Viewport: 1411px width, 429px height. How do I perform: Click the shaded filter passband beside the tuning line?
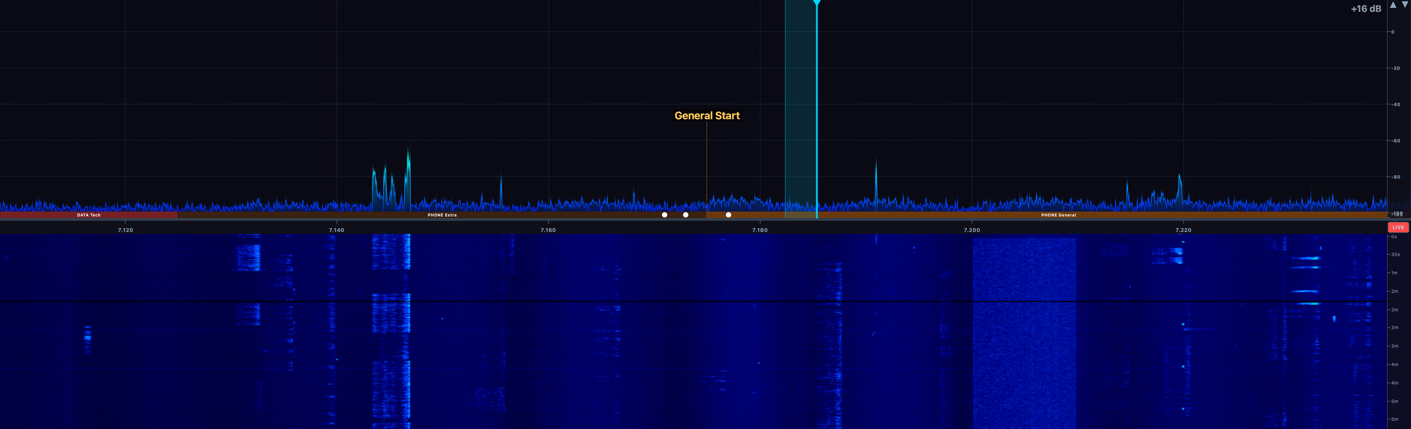[800, 109]
